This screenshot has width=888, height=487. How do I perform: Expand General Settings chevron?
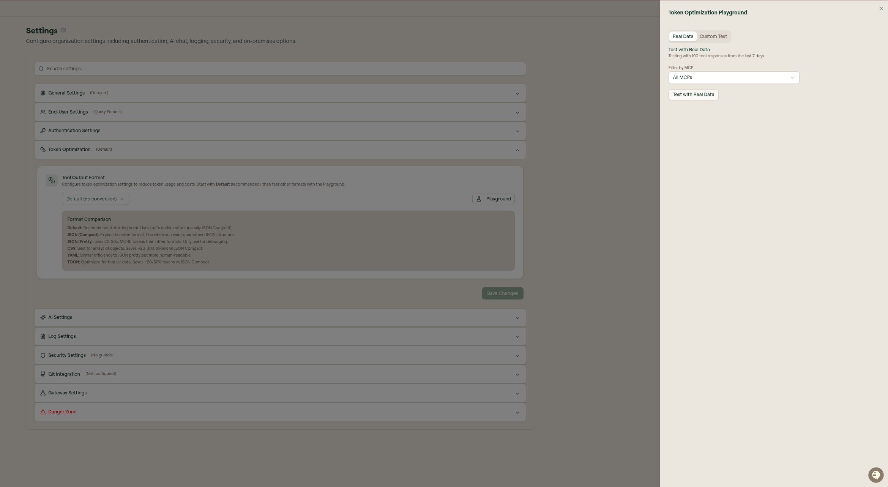(x=517, y=93)
